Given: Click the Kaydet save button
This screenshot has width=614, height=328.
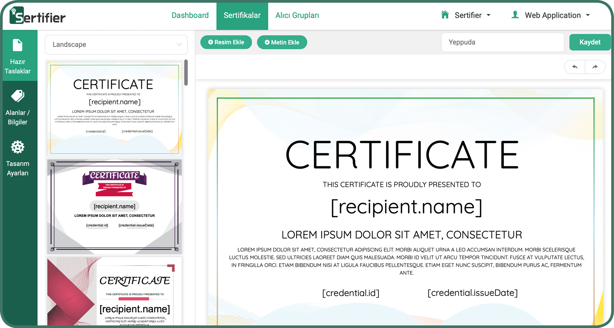Looking at the screenshot, I should pos(590,42).
